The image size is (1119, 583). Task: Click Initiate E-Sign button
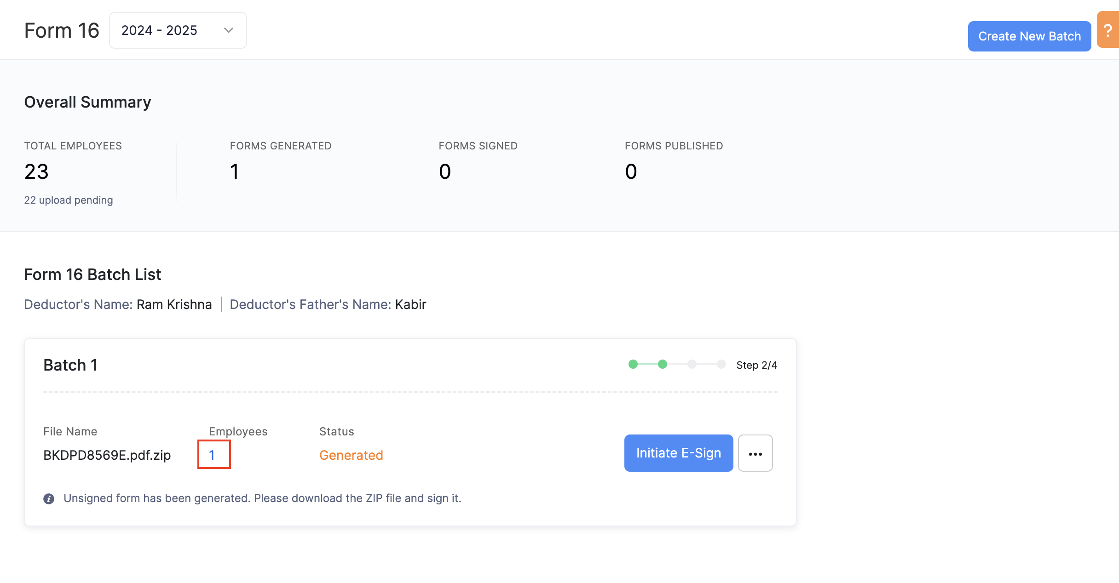pyautogui.click(x=678, y=453)
